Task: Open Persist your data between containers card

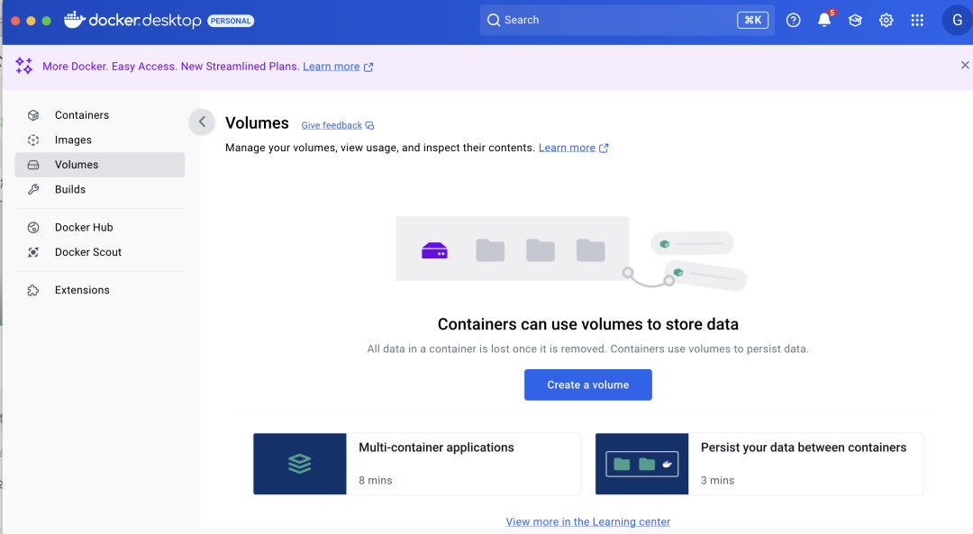Action: [x=759, y=464]
